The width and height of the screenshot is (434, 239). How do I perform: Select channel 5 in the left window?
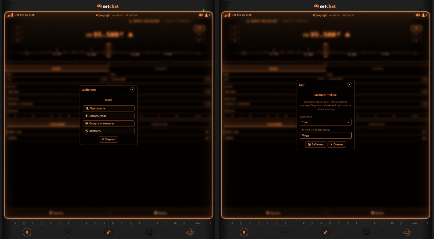coord(86,223)
